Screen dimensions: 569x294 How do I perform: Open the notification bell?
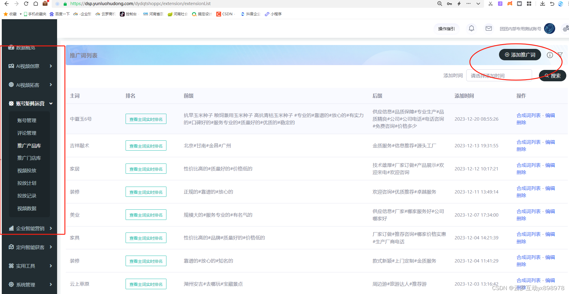[x=472, y=28]
